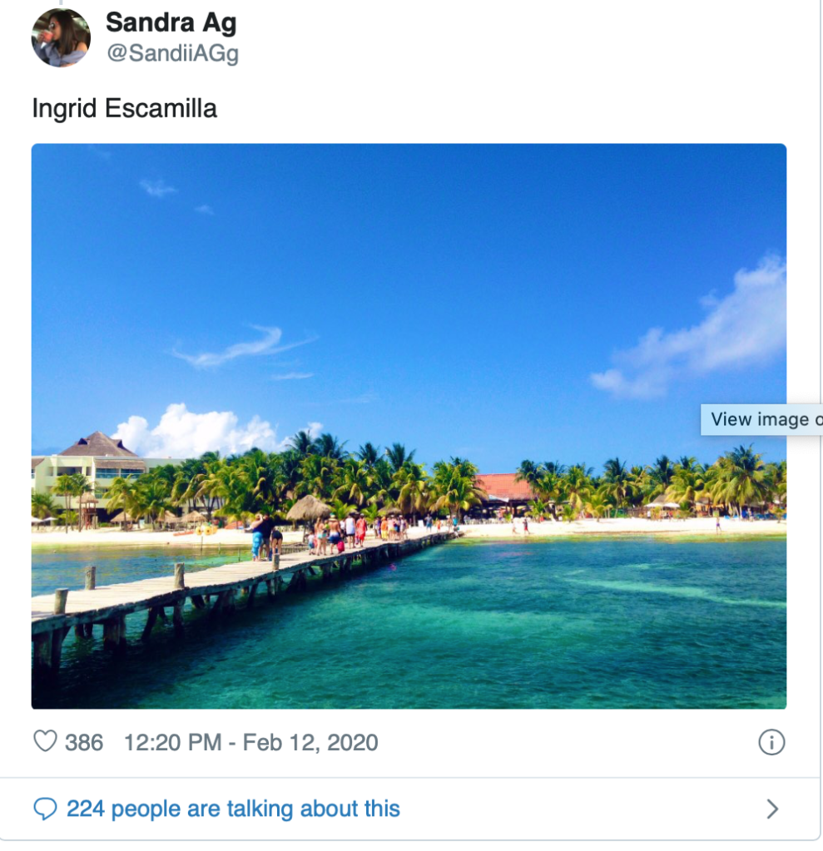Like the tweet with the heart icon

tap(45, 741)
